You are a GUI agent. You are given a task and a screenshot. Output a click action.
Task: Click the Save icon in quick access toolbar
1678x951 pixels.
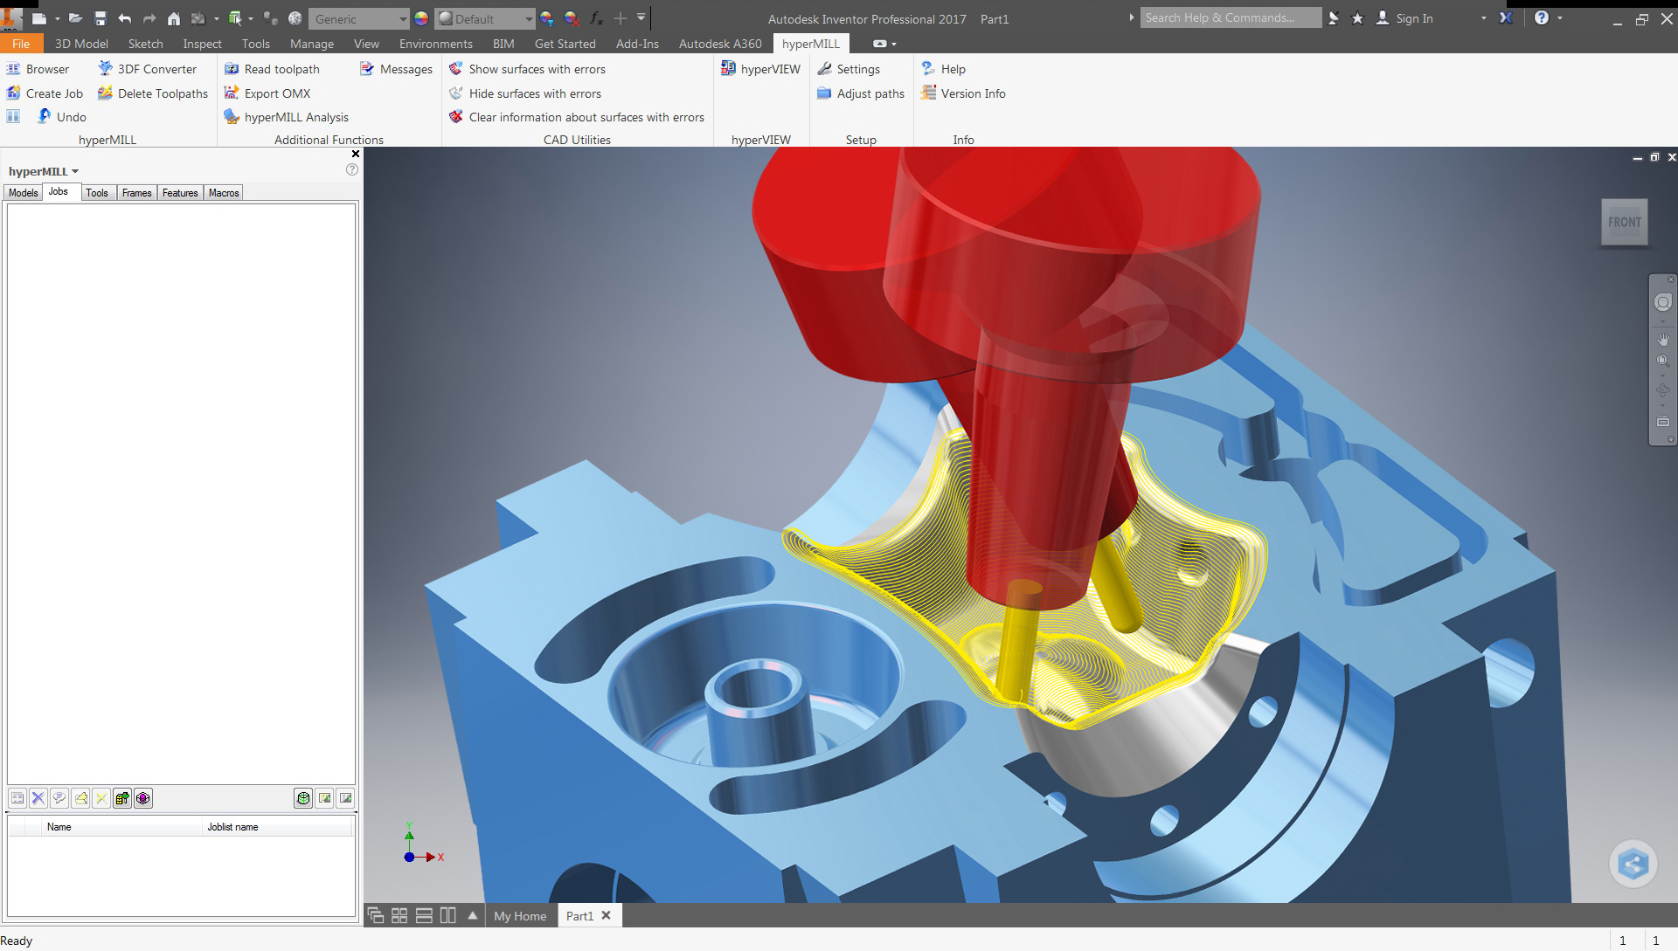point(100,18)
